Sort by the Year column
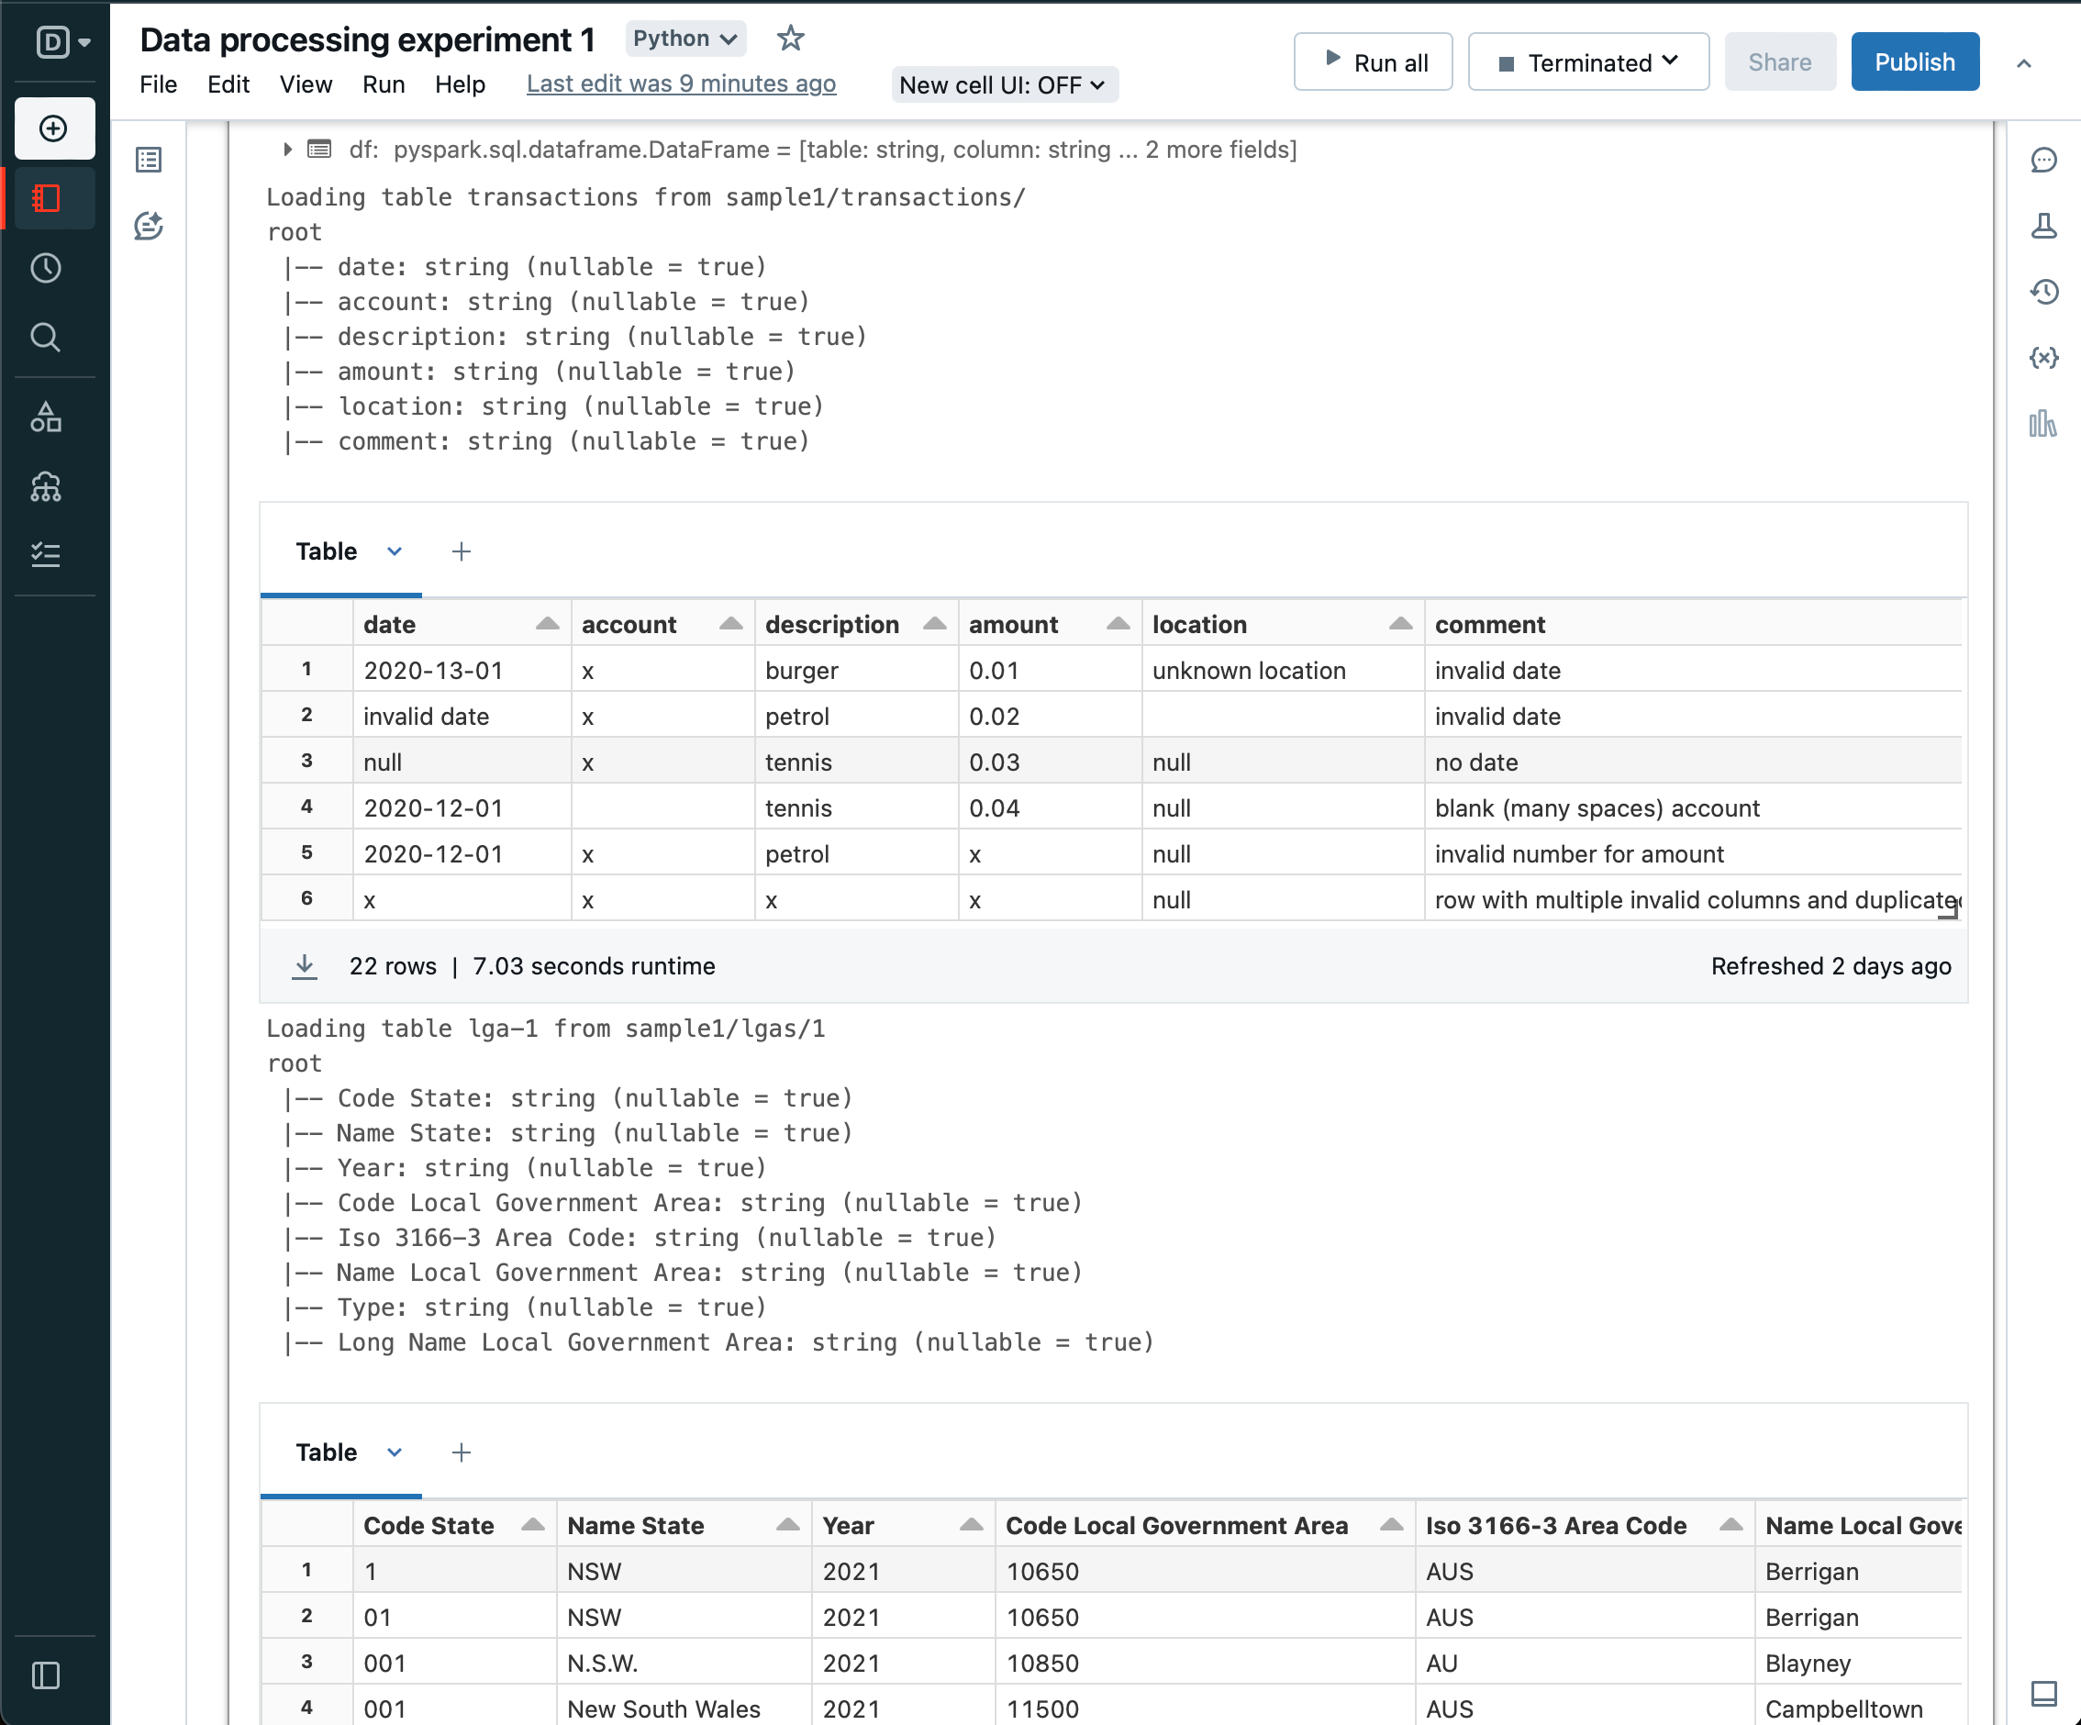Screen dimensions: 2081x1725 [970, 1524]
